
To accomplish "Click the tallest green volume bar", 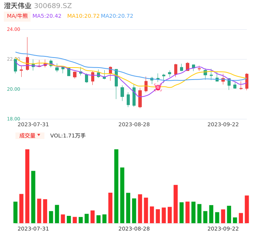I will coord(116,186).
